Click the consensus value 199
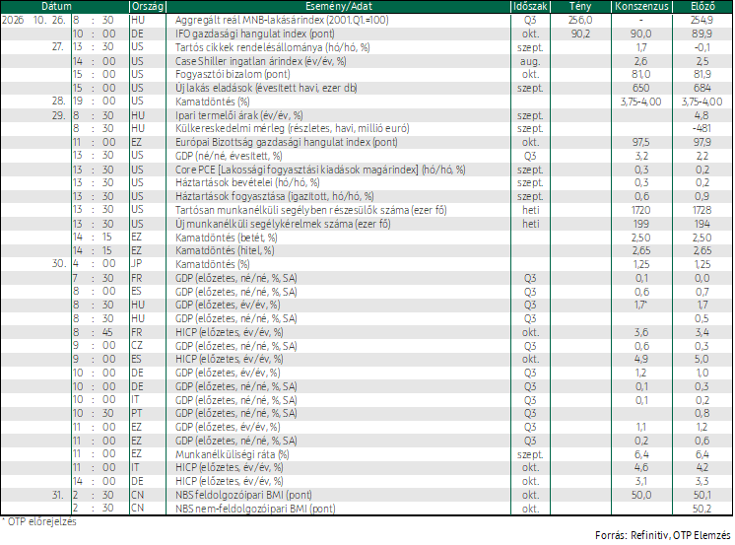Image resolution: width=735 pixels, height=545 pixels. click(x=640, y=224)
